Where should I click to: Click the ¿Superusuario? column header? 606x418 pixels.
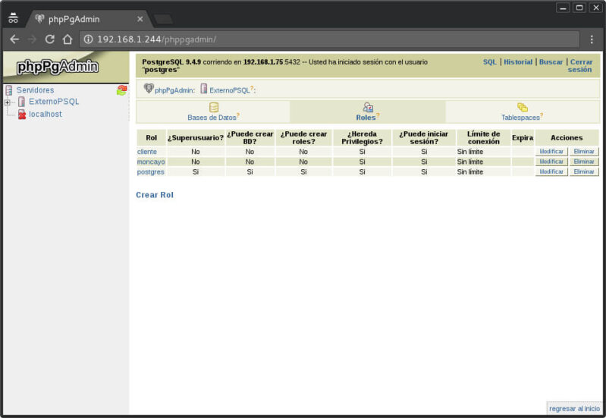196,137
